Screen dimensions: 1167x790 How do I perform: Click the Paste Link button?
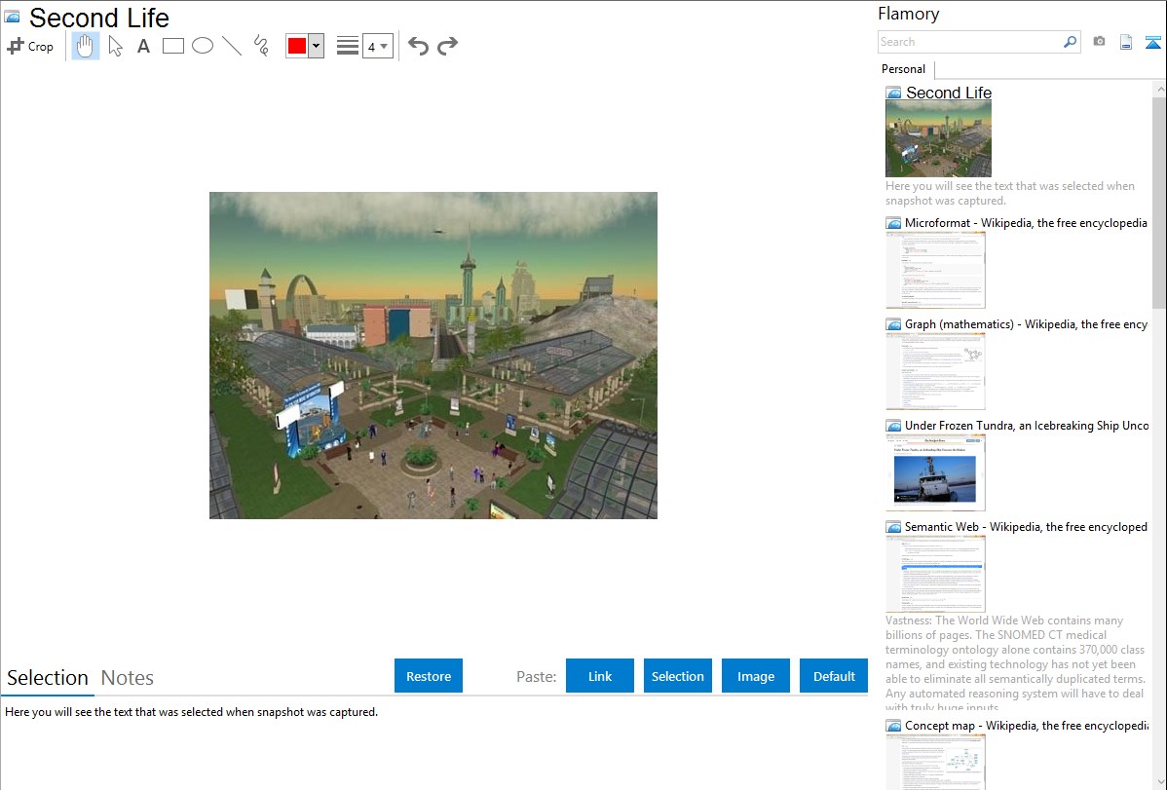tap(600, 676)
